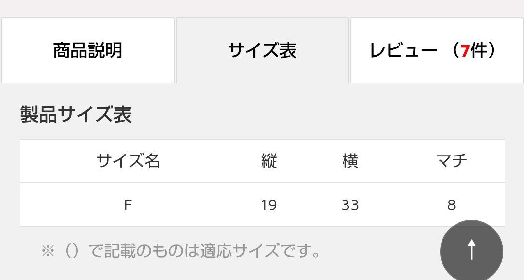This screenshot has width=524, height=280.
Task: Select the サイズ名 column header
Action: coord(128,161)
